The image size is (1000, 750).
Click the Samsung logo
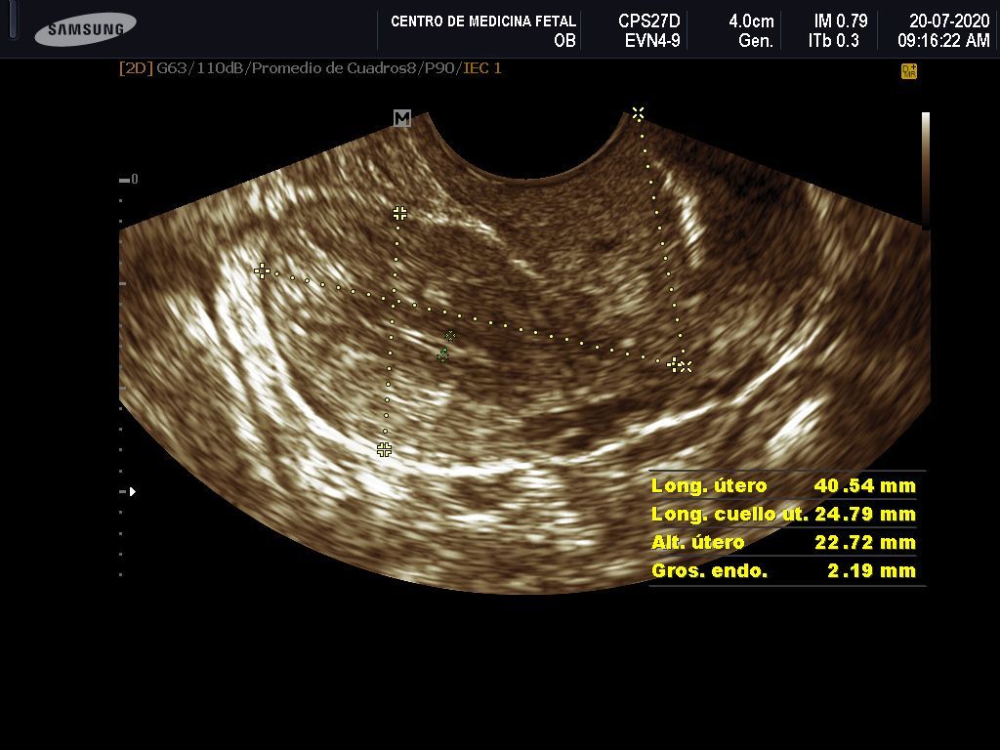tap(85, 28)
